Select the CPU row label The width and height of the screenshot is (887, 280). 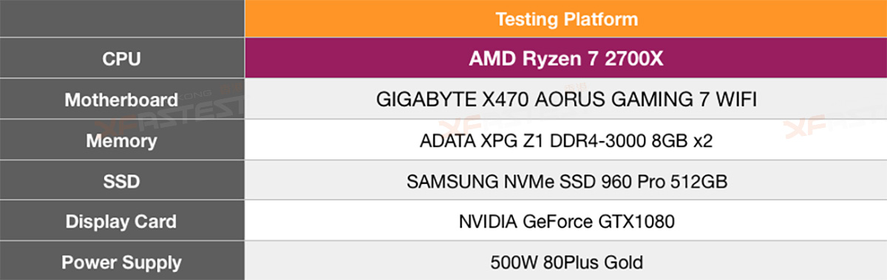(x=121, y=59)
